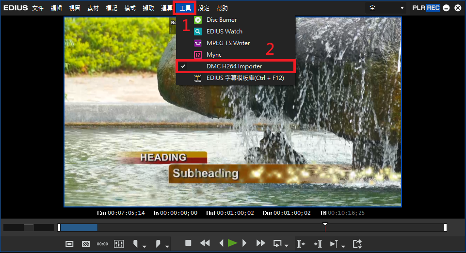Viewport: 466px width, 253px height.
Task: Open play current area dropdown arrow
Action: coord(343,247)
